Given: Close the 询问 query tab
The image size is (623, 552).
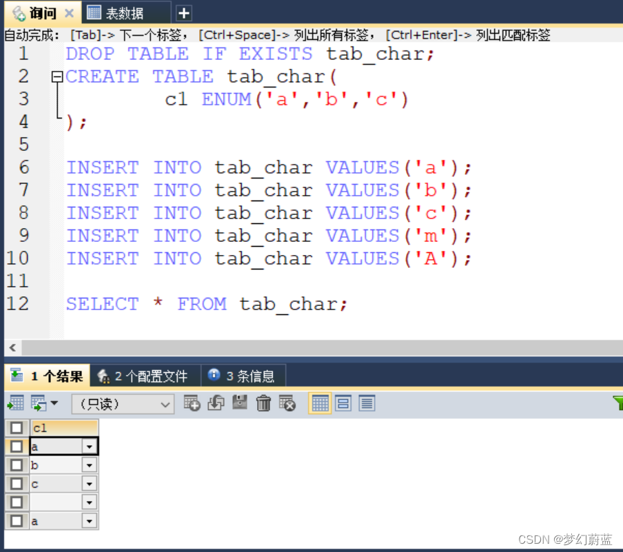Looking at the screenshot, I should tap(69, 14).
